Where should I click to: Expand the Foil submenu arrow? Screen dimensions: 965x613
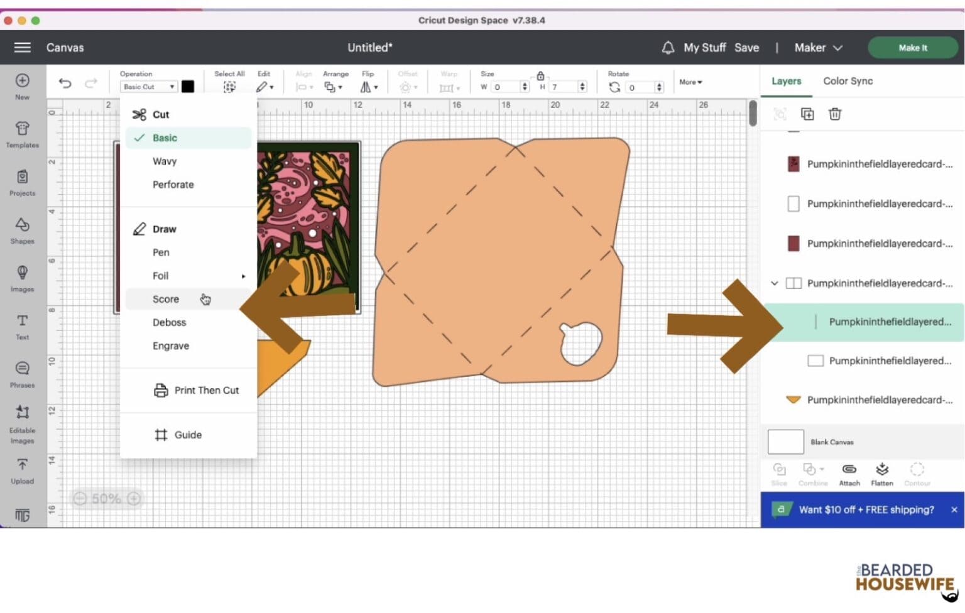pos(243,276)
